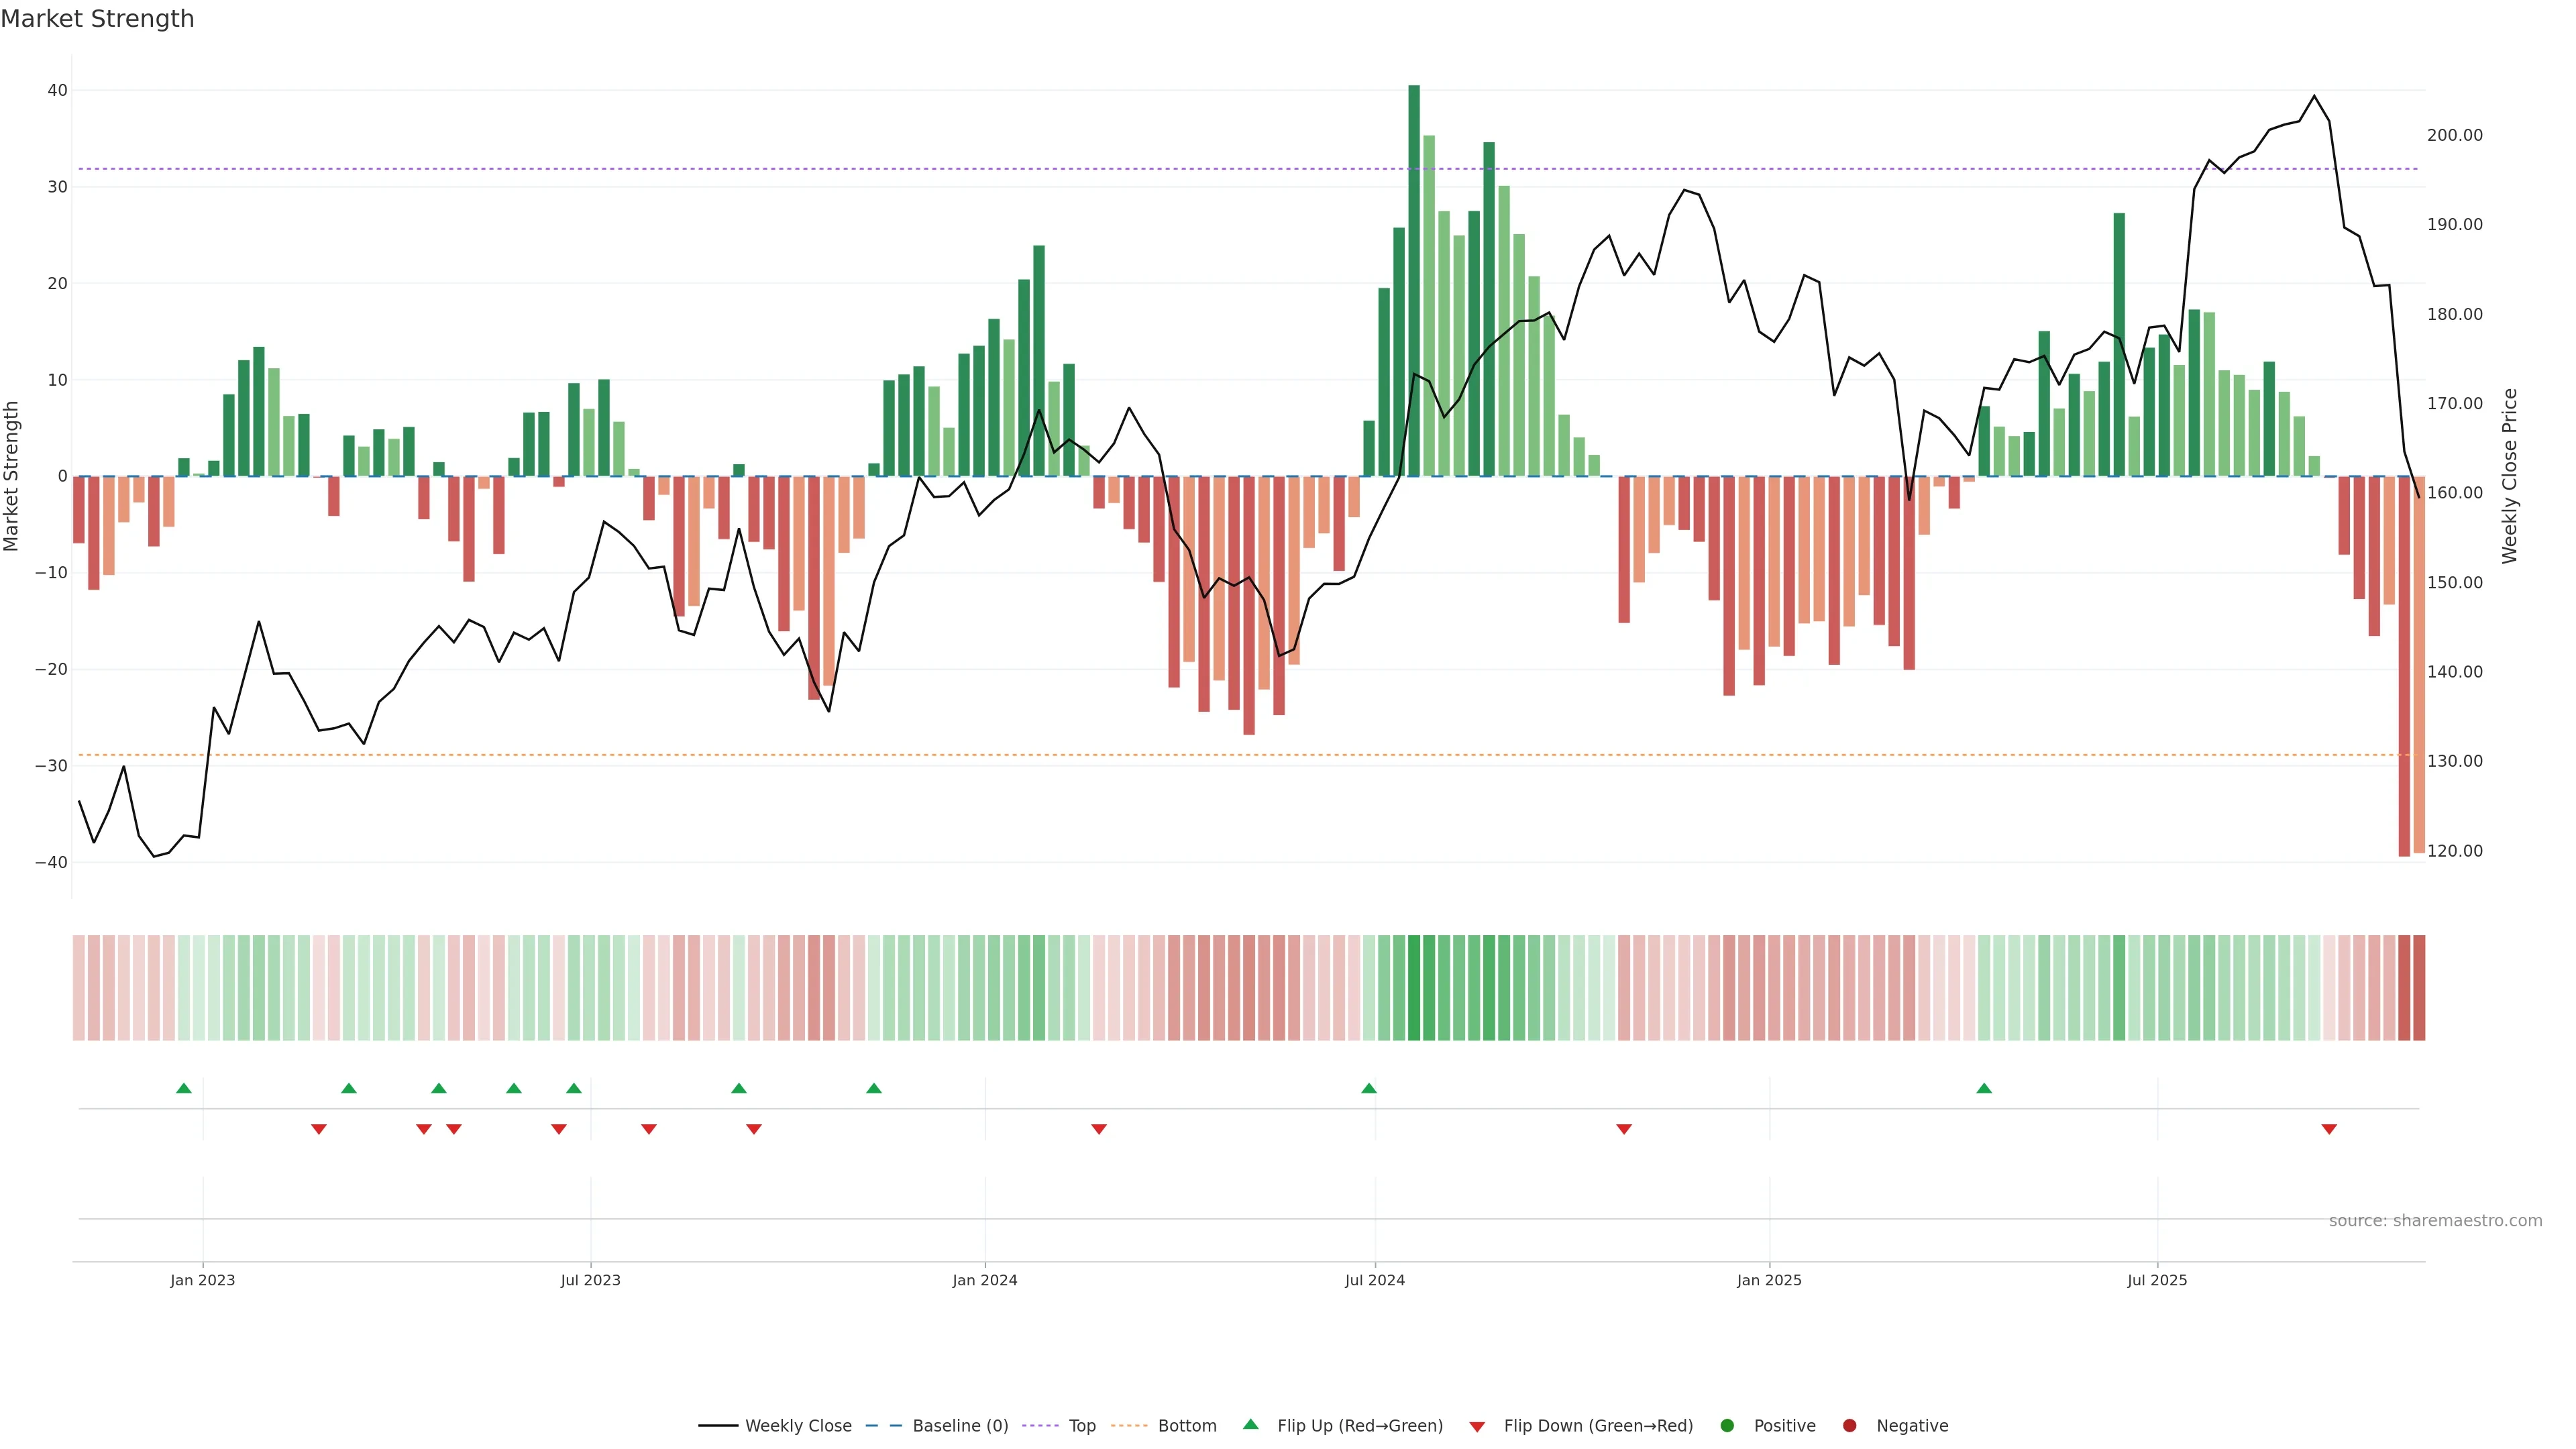The width and height of the screenshot is (2576, 1449).
Task: Select the flip-up triangle at Jul 2024
Action: pyautogui.click(x=1369, y=1088)
